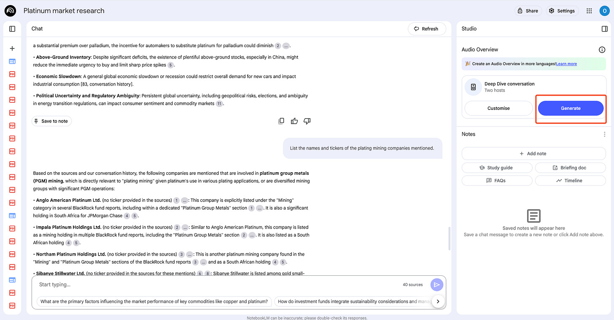
Task: Open the Google apps grid
Action: click(x=589, y=11)
